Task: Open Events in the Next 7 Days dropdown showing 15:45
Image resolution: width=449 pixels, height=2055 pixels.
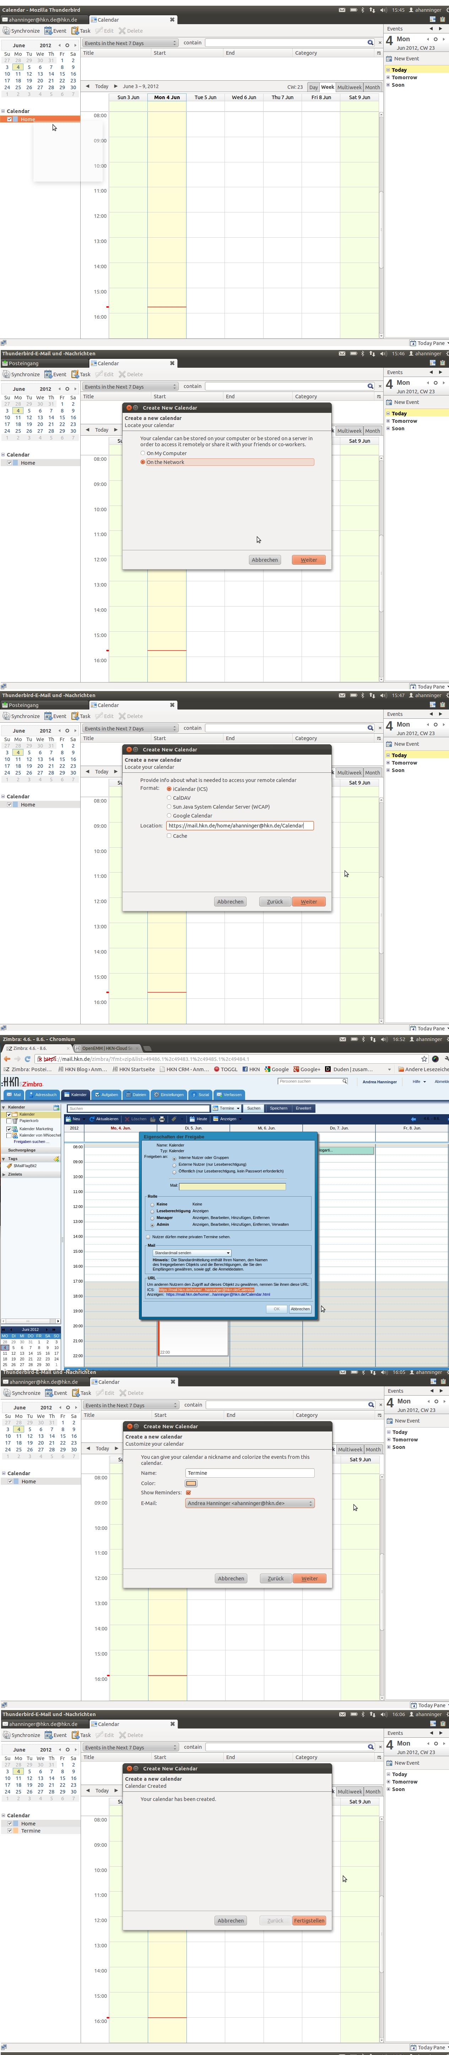Action: pyautogui.click(x=130, y=43)
